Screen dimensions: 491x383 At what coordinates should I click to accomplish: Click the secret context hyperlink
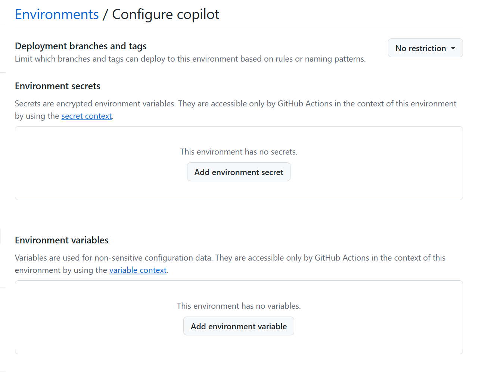(x=86, y=116)
